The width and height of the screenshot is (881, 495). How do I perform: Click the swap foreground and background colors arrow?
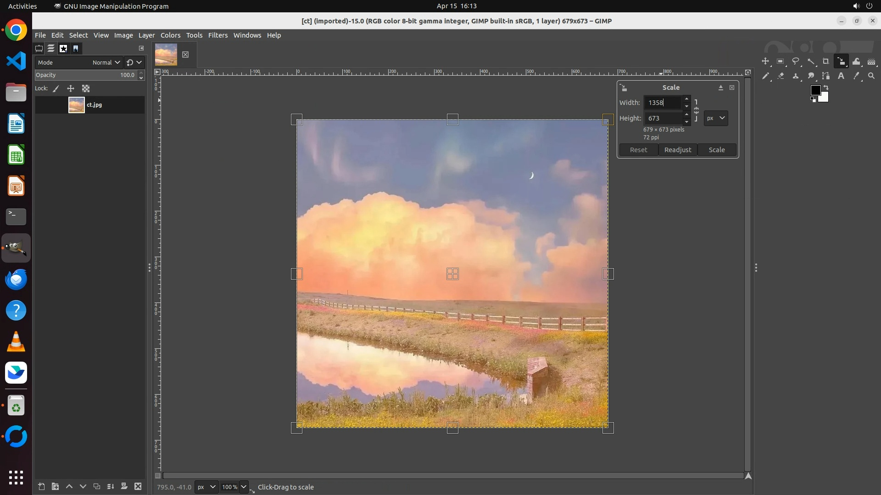(x=826, y=87)
